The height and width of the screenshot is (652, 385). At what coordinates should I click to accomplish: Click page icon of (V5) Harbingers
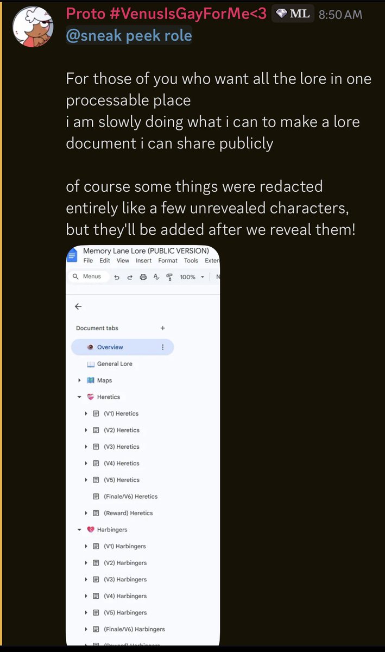click(x=96, y=612)
